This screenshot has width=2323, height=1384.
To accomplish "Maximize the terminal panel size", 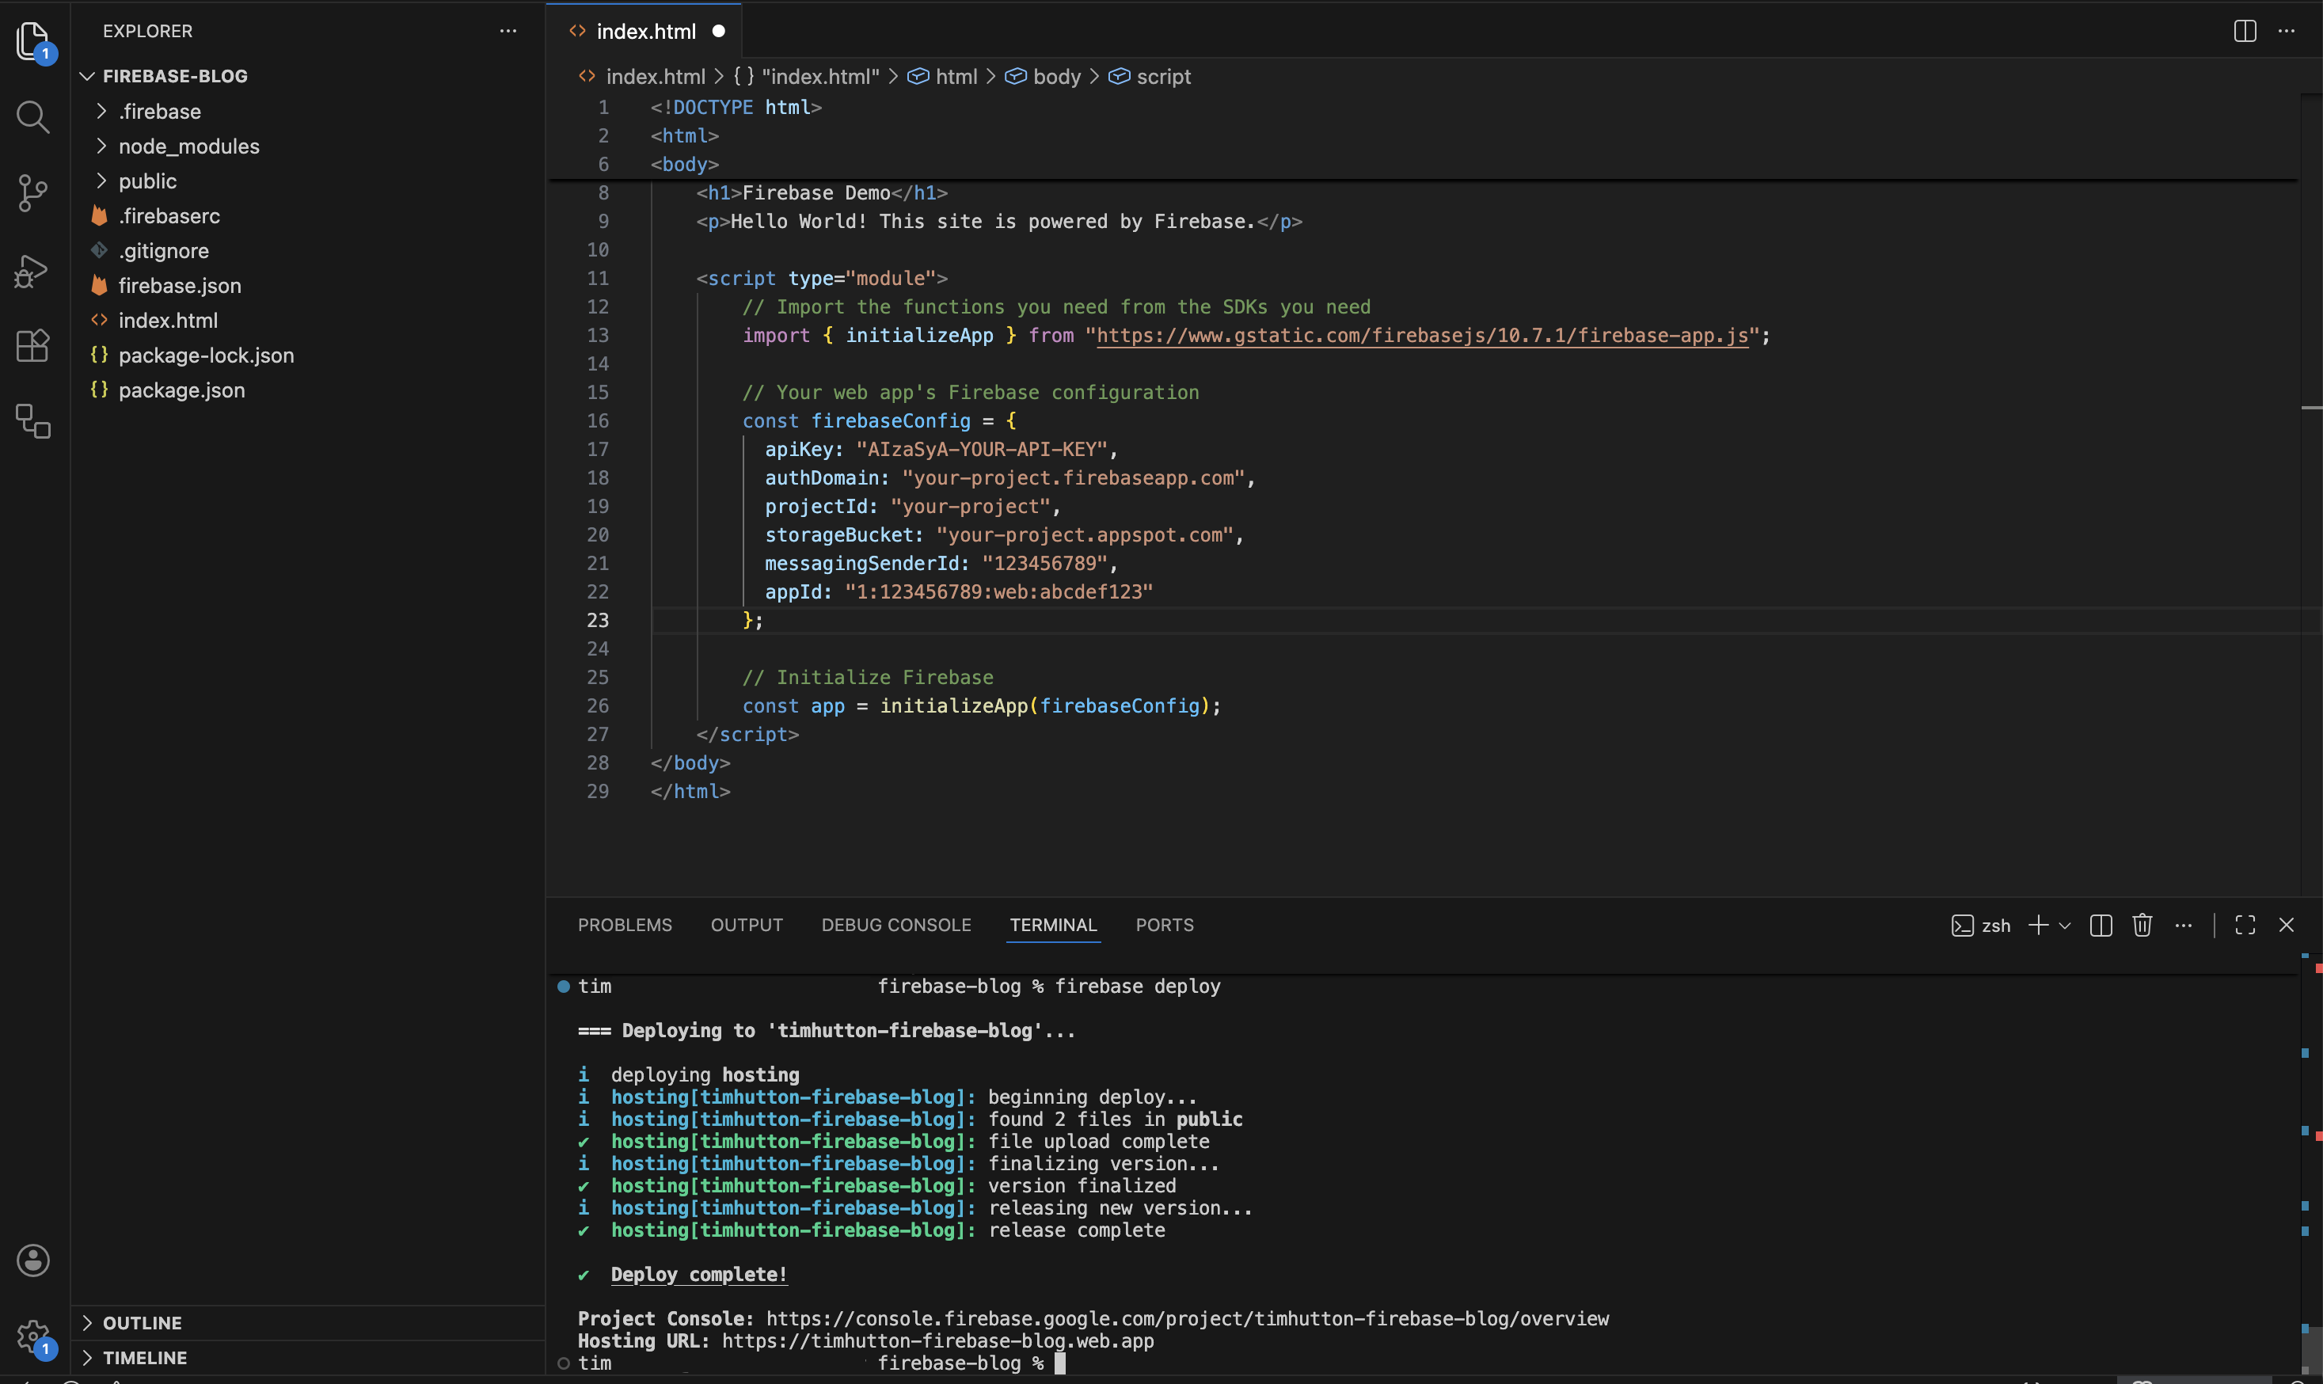I will (x=2245, y=925).
